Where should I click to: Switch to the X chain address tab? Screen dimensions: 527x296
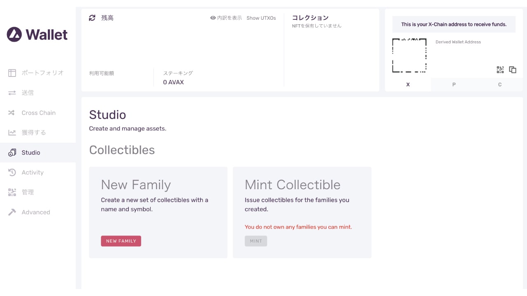pos(408,84)
